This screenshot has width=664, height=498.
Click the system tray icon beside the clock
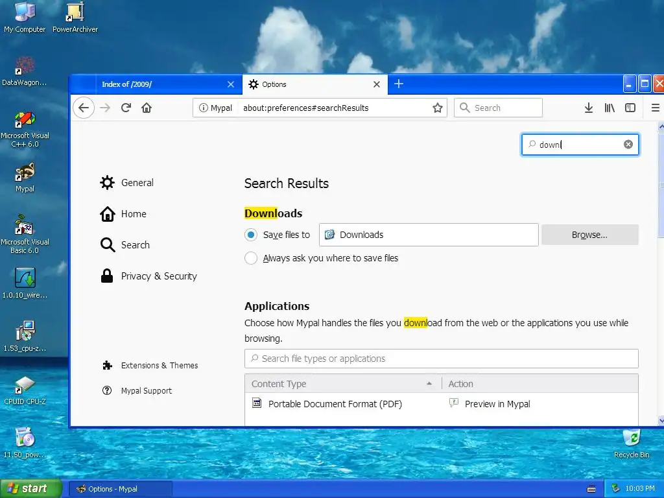[x=616, y=489]
